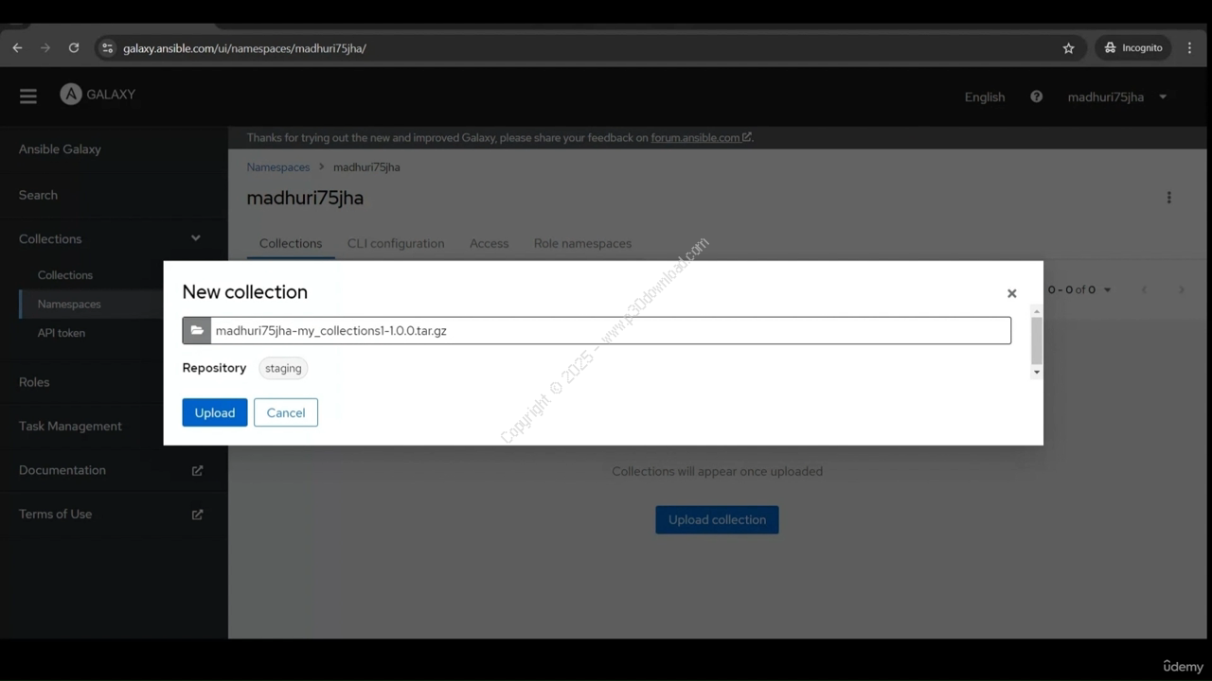
Task: Select Namespaces in the sidebar
Action: click(x=69, y=304)
